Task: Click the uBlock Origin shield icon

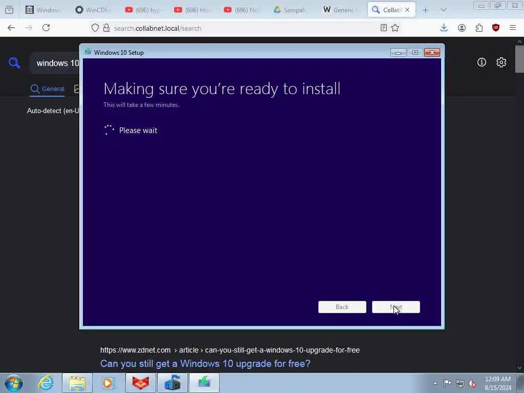Action: click(496, 28)
